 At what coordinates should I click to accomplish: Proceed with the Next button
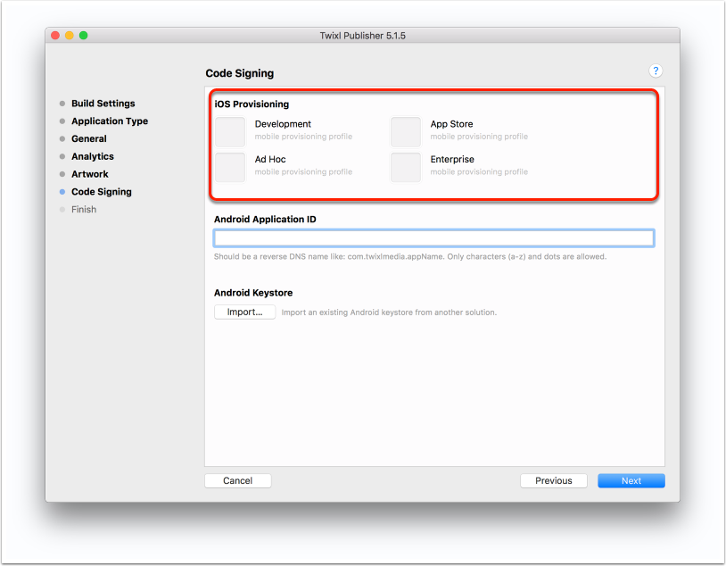[631, 480]
